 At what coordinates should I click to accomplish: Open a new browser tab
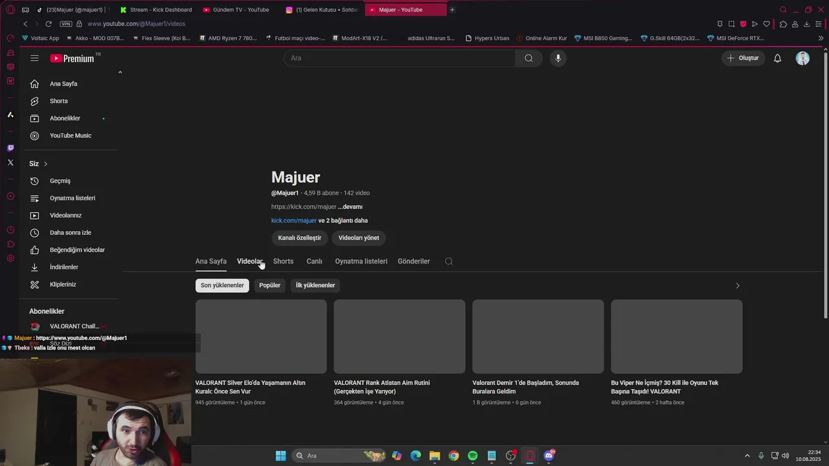point(452,10)
